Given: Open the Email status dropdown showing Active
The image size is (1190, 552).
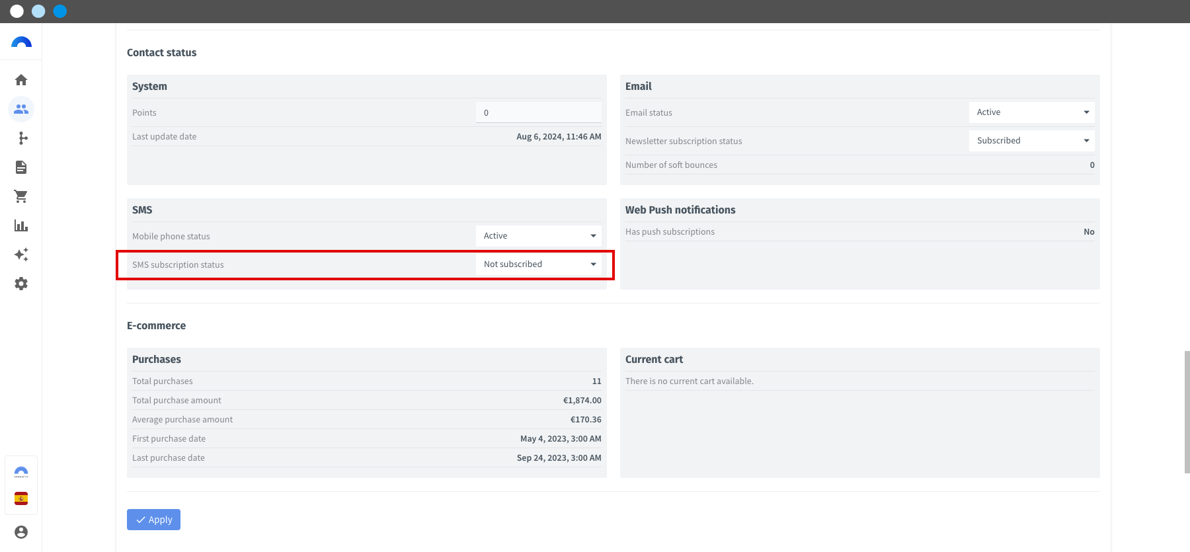Looking at the screenshot, I should [1031, 112].
